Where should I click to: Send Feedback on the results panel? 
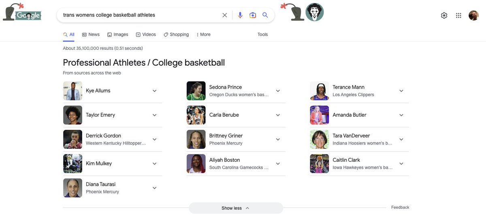(400, 207)
